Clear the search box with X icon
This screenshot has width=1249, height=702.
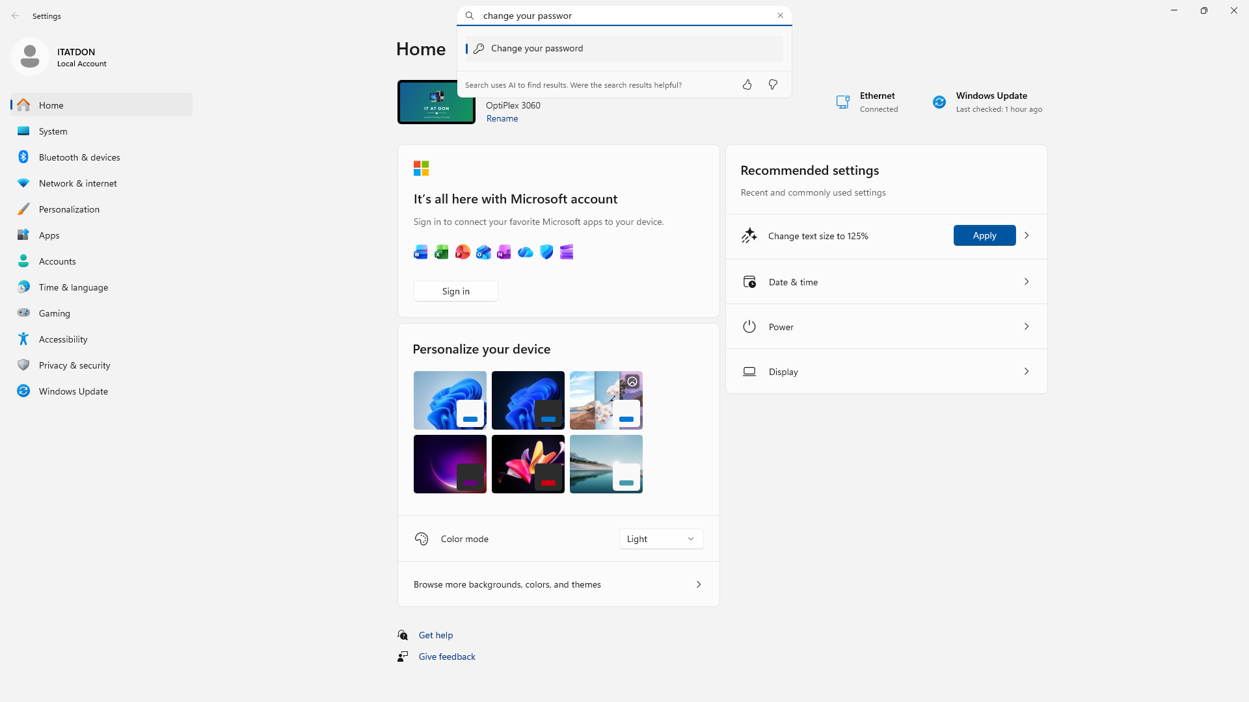click(x=780, y=16)
